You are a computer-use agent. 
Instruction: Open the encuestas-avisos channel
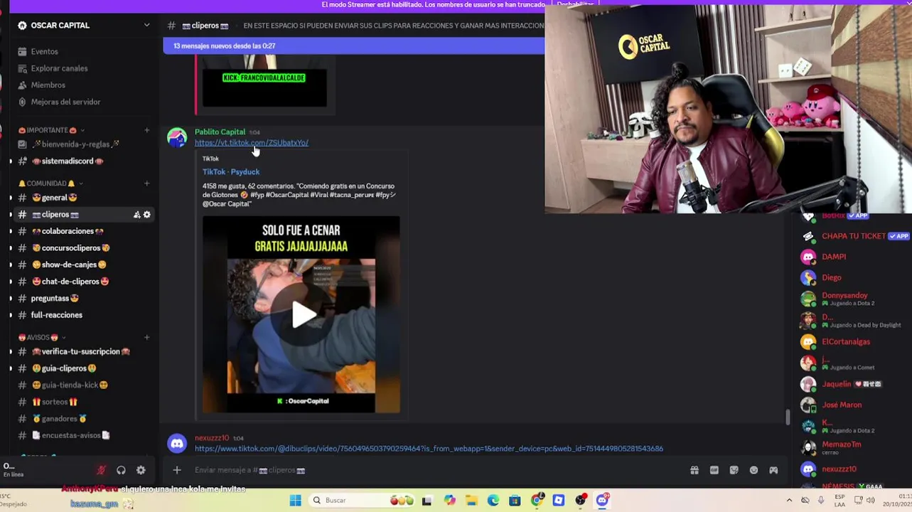(x=70, y=435)
